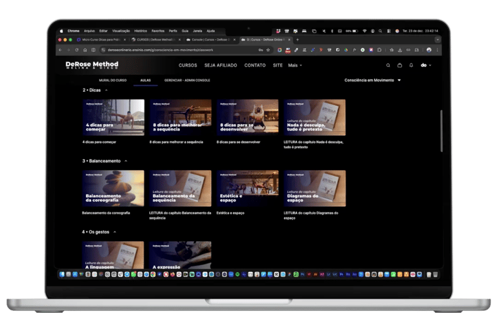Open the macOS Spotlight search icon
The width and height of the screenshot is (497, 331).
380,31
